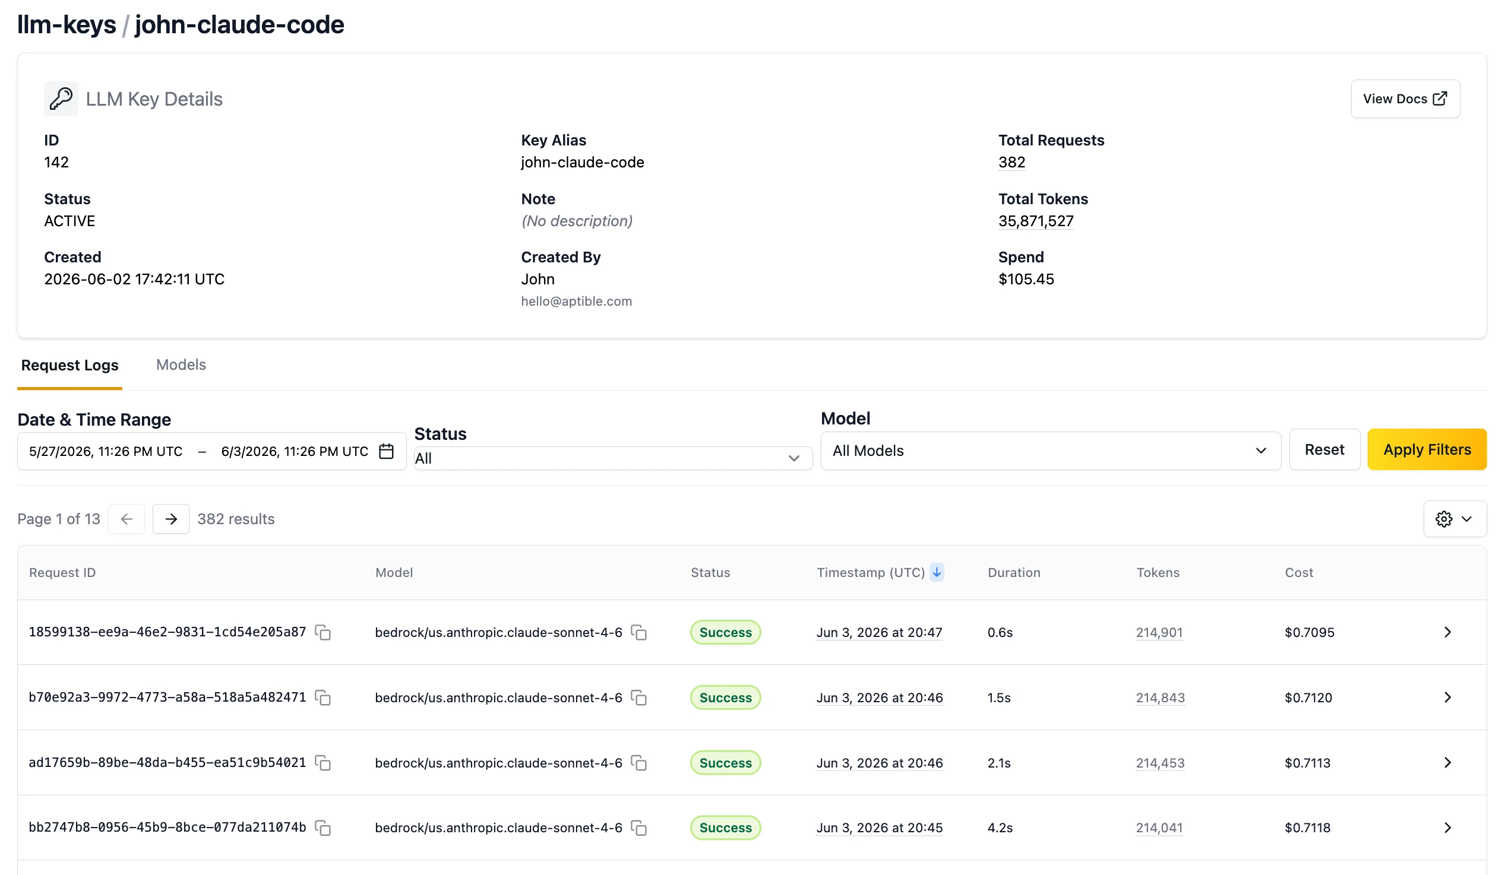
Task: Expand the All Models dropdown
Action: (x=1051, y=451)
